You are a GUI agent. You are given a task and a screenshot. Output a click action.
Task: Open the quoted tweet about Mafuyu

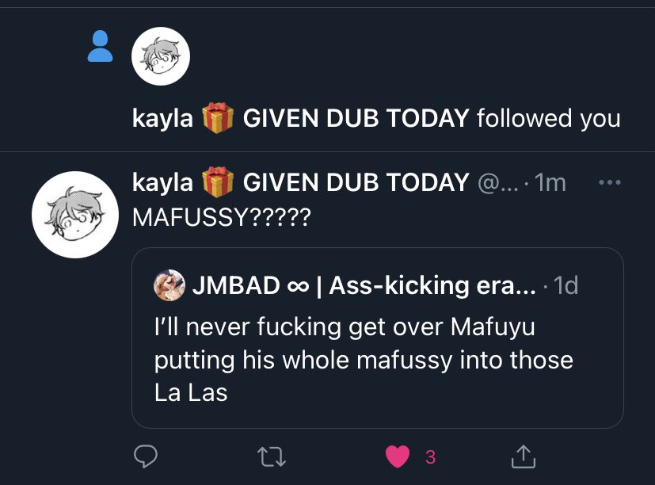coord(378,338)
